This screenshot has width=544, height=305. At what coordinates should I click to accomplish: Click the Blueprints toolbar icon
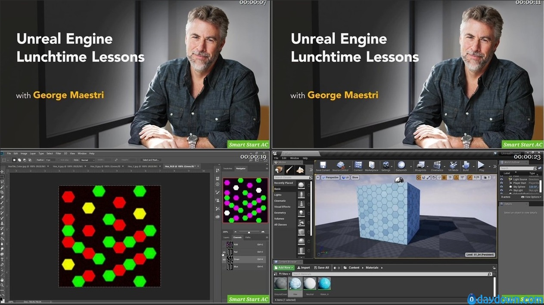click(x=420, y=167)
